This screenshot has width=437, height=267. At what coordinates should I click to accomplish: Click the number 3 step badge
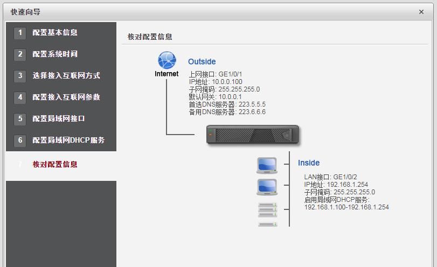point(20,76)
